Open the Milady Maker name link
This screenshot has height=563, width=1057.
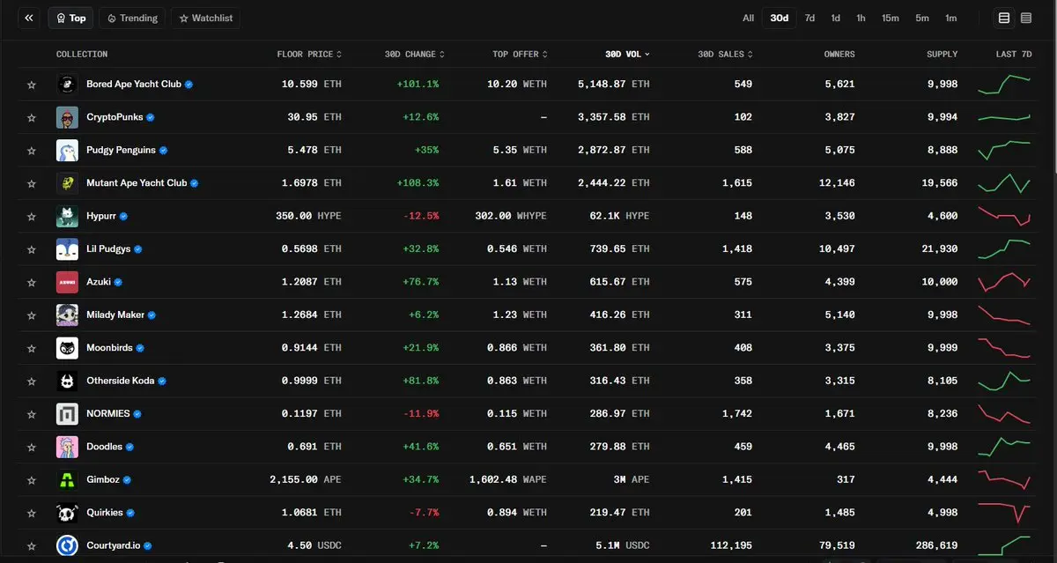click(x=115, y=315)
